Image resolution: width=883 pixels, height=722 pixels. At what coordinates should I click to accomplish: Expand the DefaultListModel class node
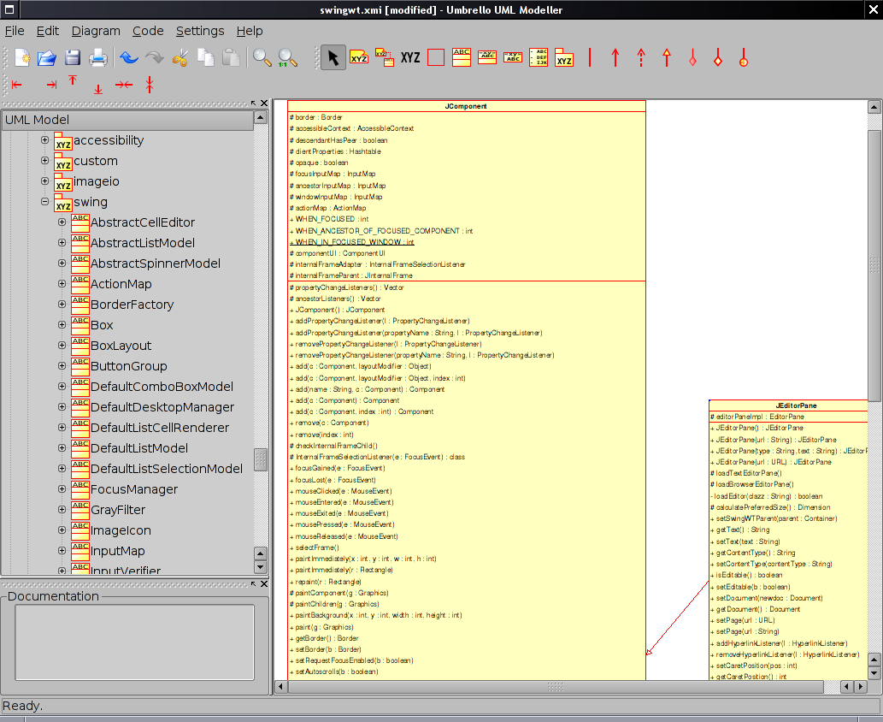tap(62, 448)
